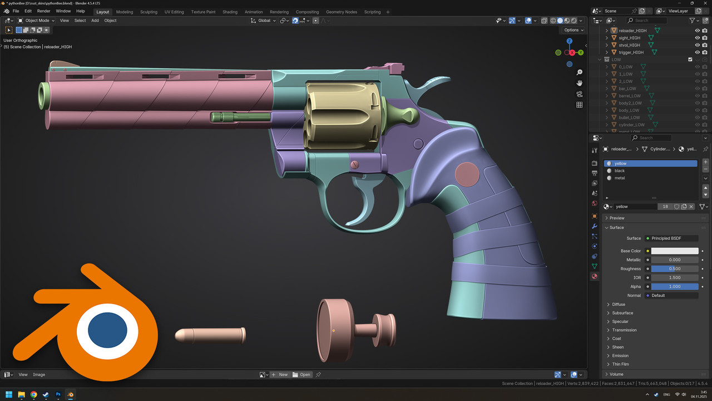
Task: Pin the properties editor context
Action: [705, 149]
